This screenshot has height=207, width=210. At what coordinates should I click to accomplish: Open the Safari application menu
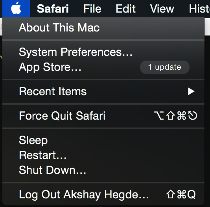[x=53, y=9]
